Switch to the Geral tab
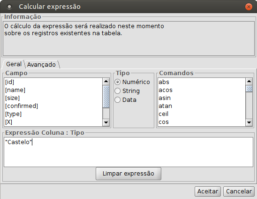This screenshot has width=257, height=199. (x=14, y=64)
